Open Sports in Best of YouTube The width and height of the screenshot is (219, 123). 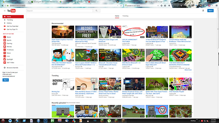(9, 40)
